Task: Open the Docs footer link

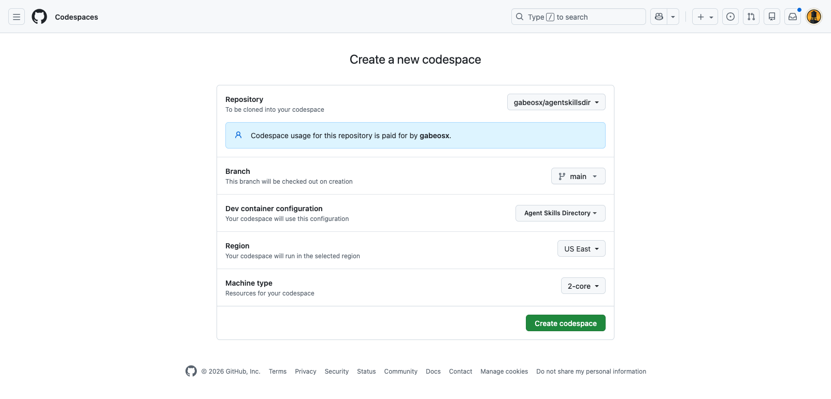Action: pos(433,372)
